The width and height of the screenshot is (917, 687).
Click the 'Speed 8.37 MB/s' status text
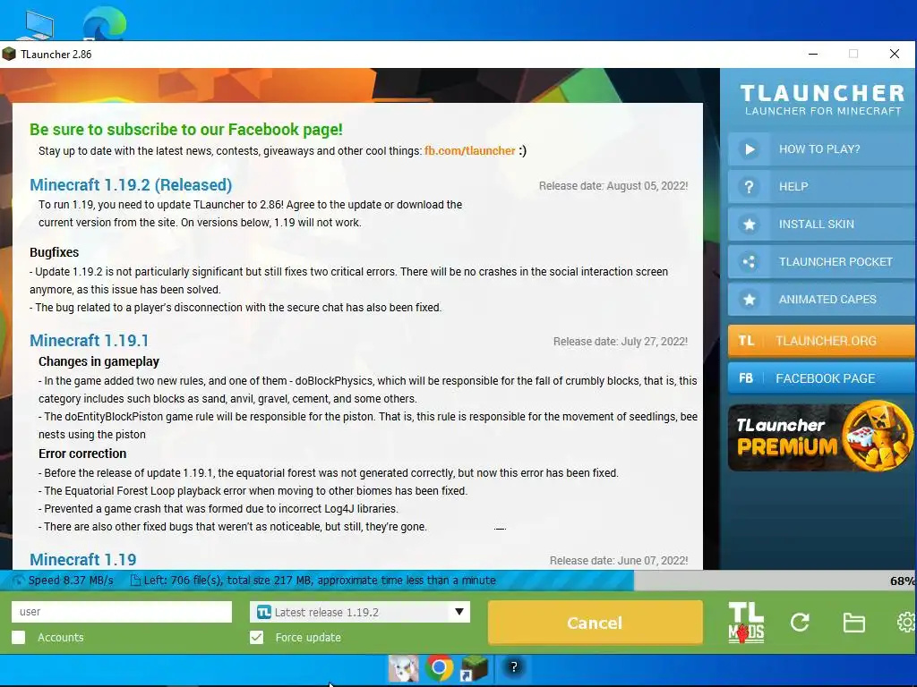[x=71, y=580]
